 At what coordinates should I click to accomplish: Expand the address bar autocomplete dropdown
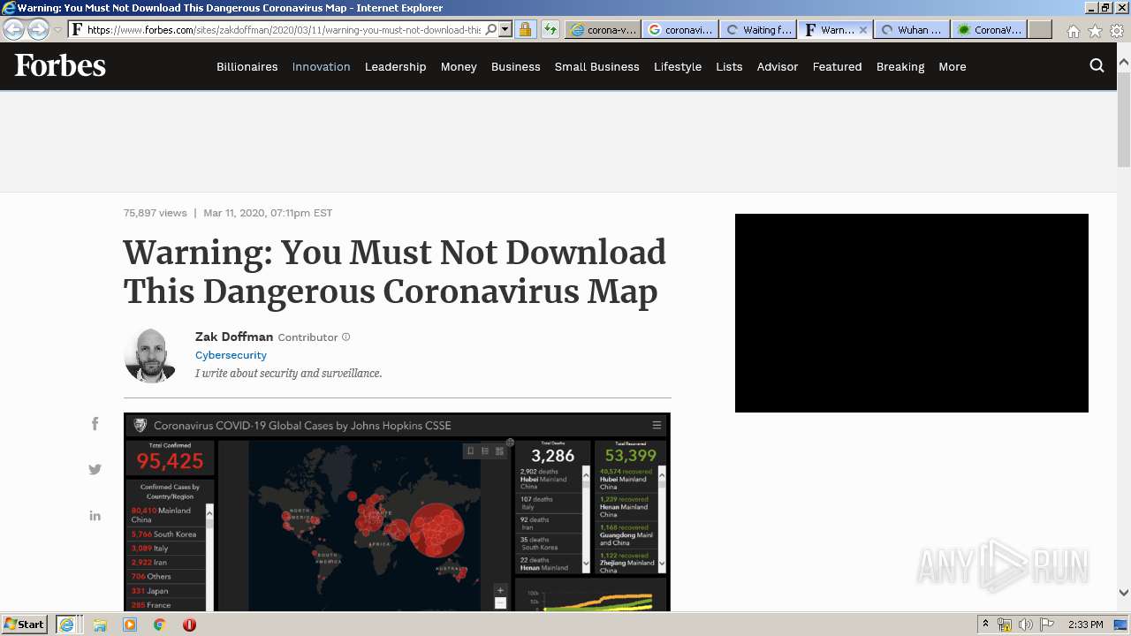tap(505, 29)
